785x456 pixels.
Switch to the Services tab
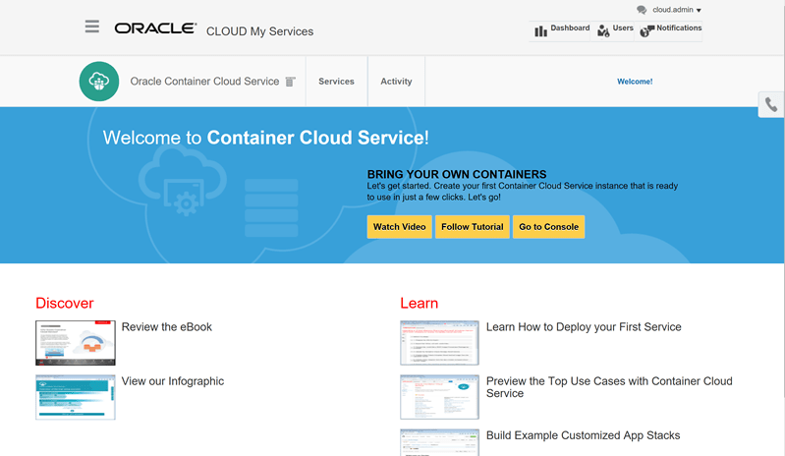[336, 82]
